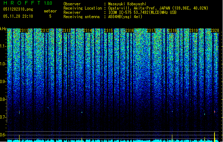Click the meteor echo between 2319 and 2320
This screenshot has width=223, height=142.
[x=205, y=114]
